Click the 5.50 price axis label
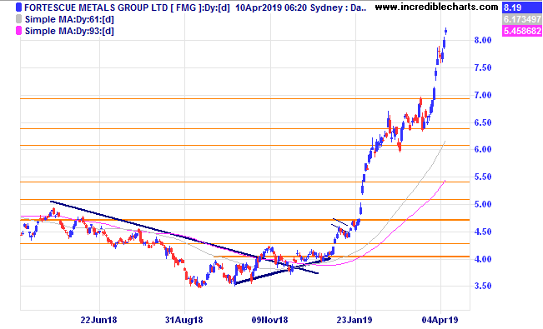The width and height of the screenshot is (543, 329). pyautogui.click(x=483, y=177)
